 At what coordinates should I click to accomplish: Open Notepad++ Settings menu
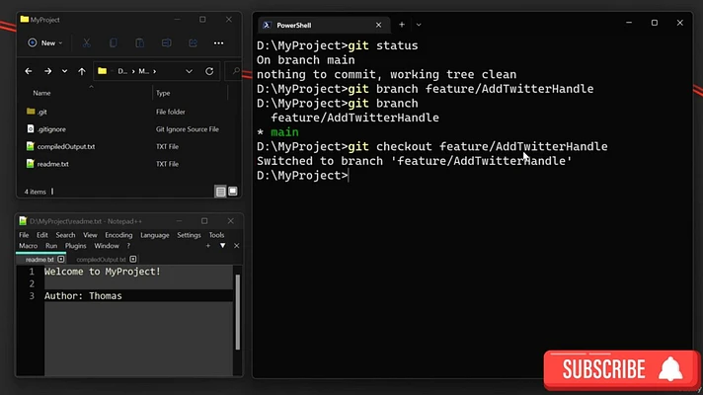click(x=189, y=235)
